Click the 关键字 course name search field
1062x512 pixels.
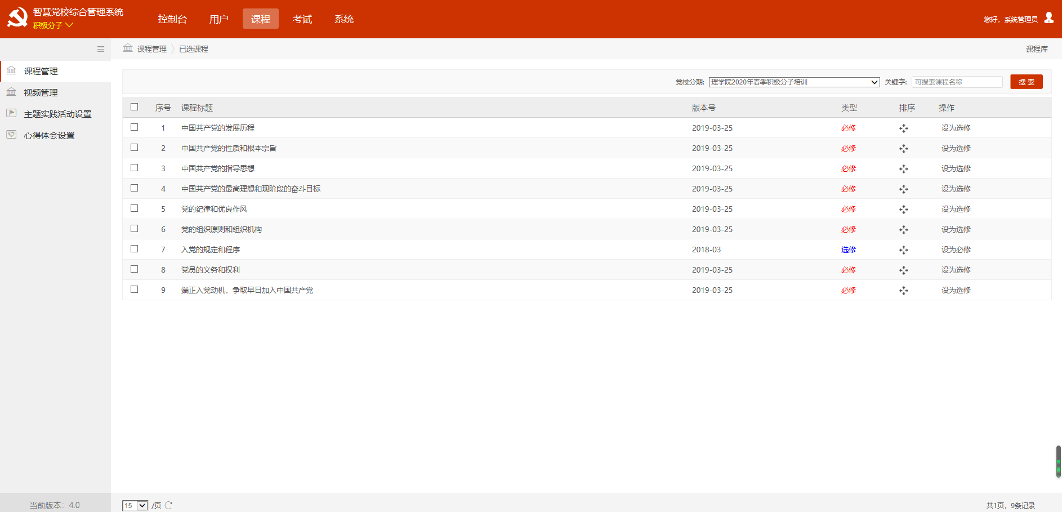pyautogui.click(x=957, y=82)
